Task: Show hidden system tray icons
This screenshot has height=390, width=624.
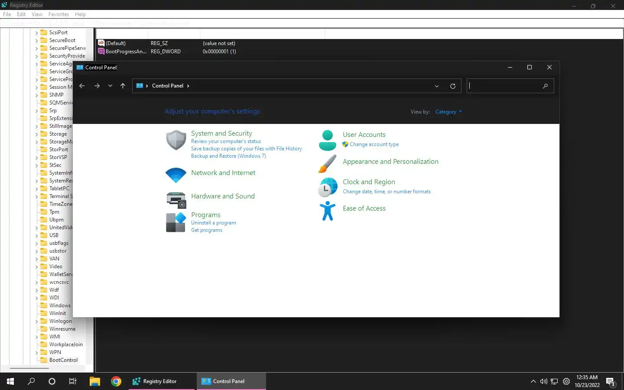Action: [x=533, y=381]
